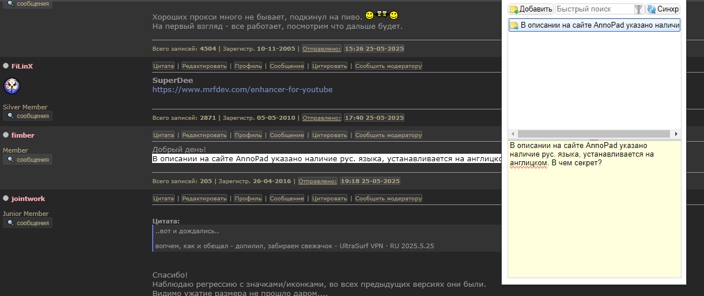Click the status dot next to fimber
Viewport: 704px width, 296px height.
(6, 135)
